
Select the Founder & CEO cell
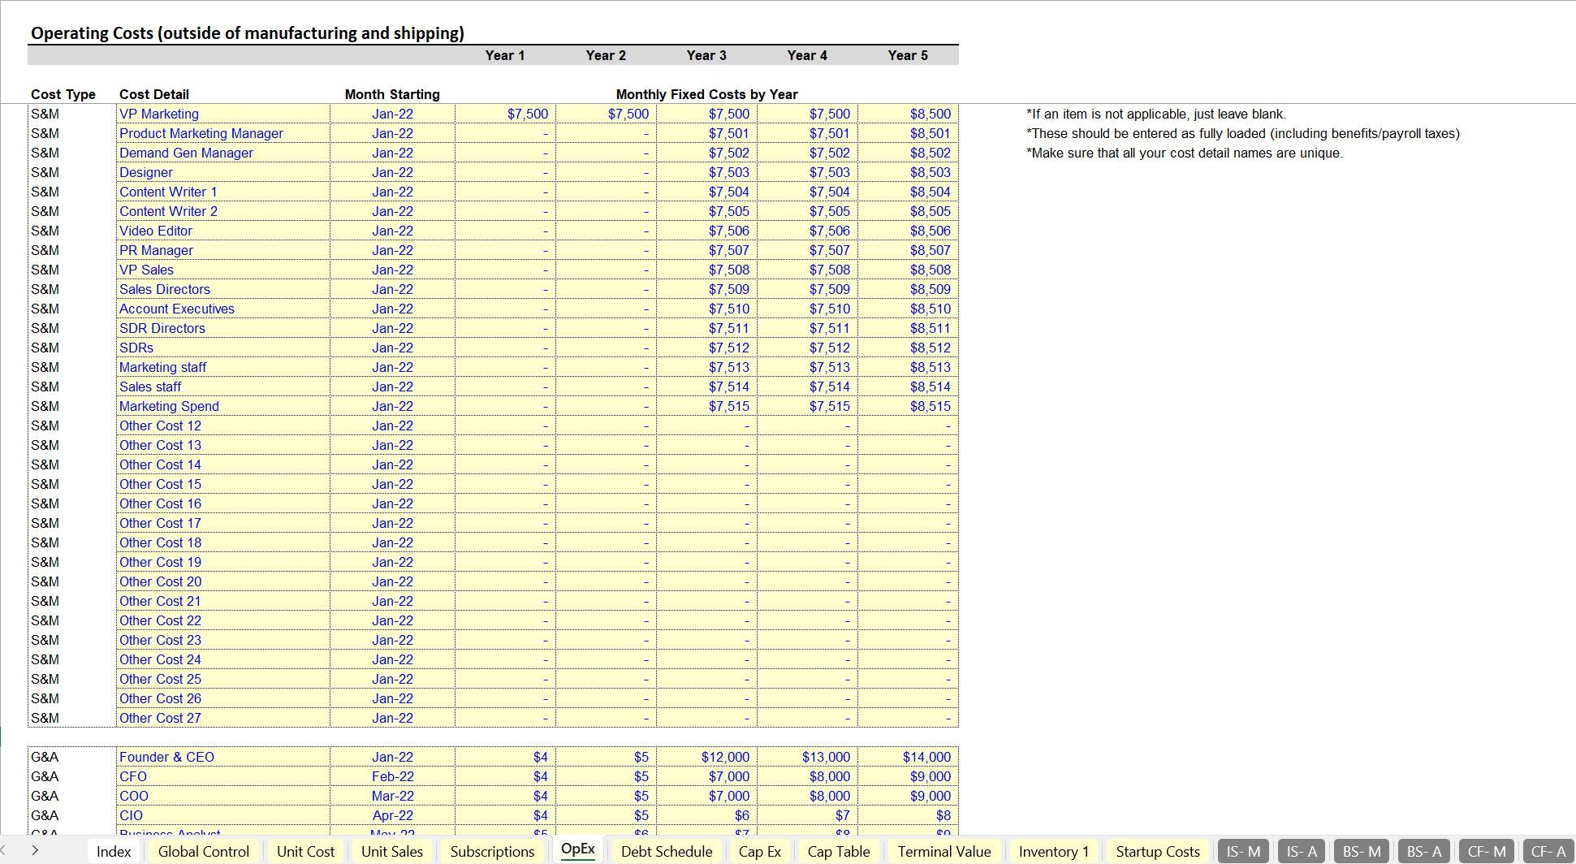tap(222, 757)
